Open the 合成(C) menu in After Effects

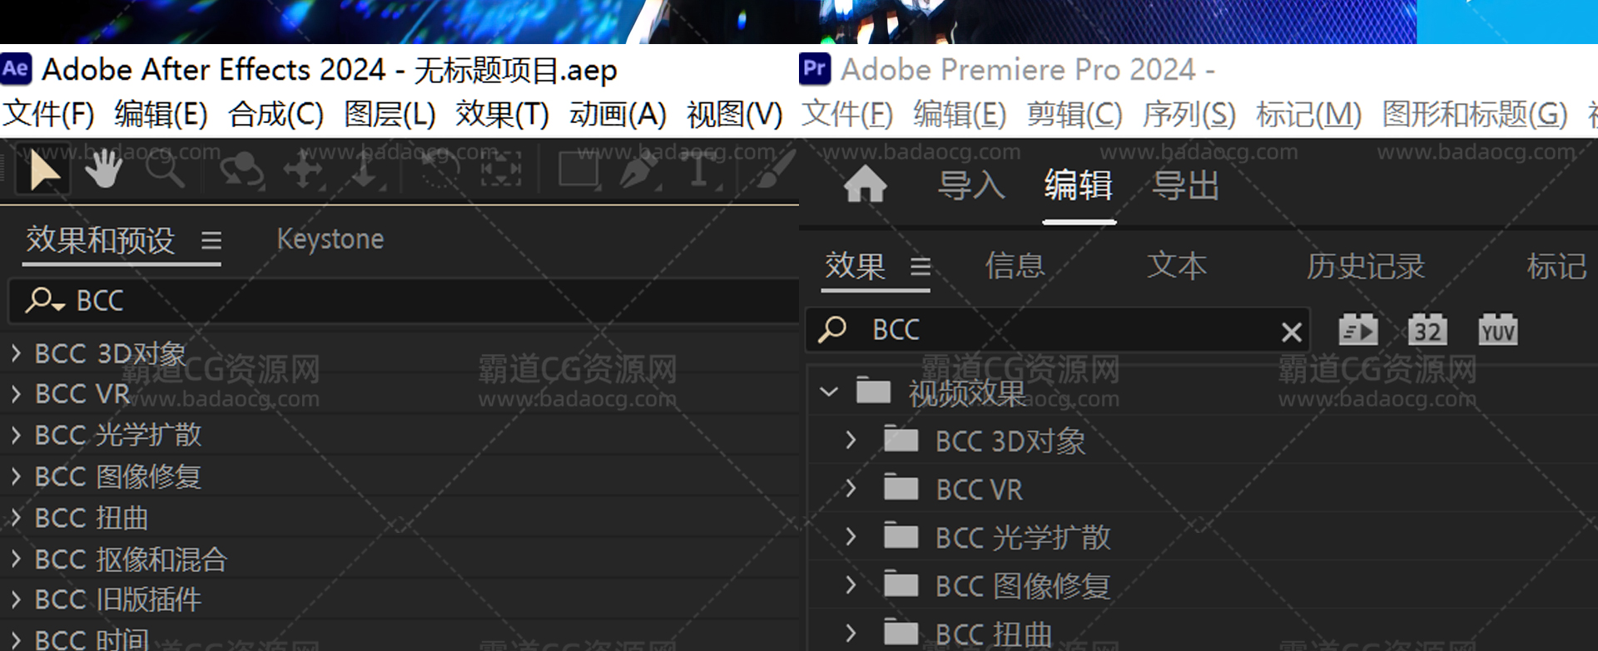275,115
